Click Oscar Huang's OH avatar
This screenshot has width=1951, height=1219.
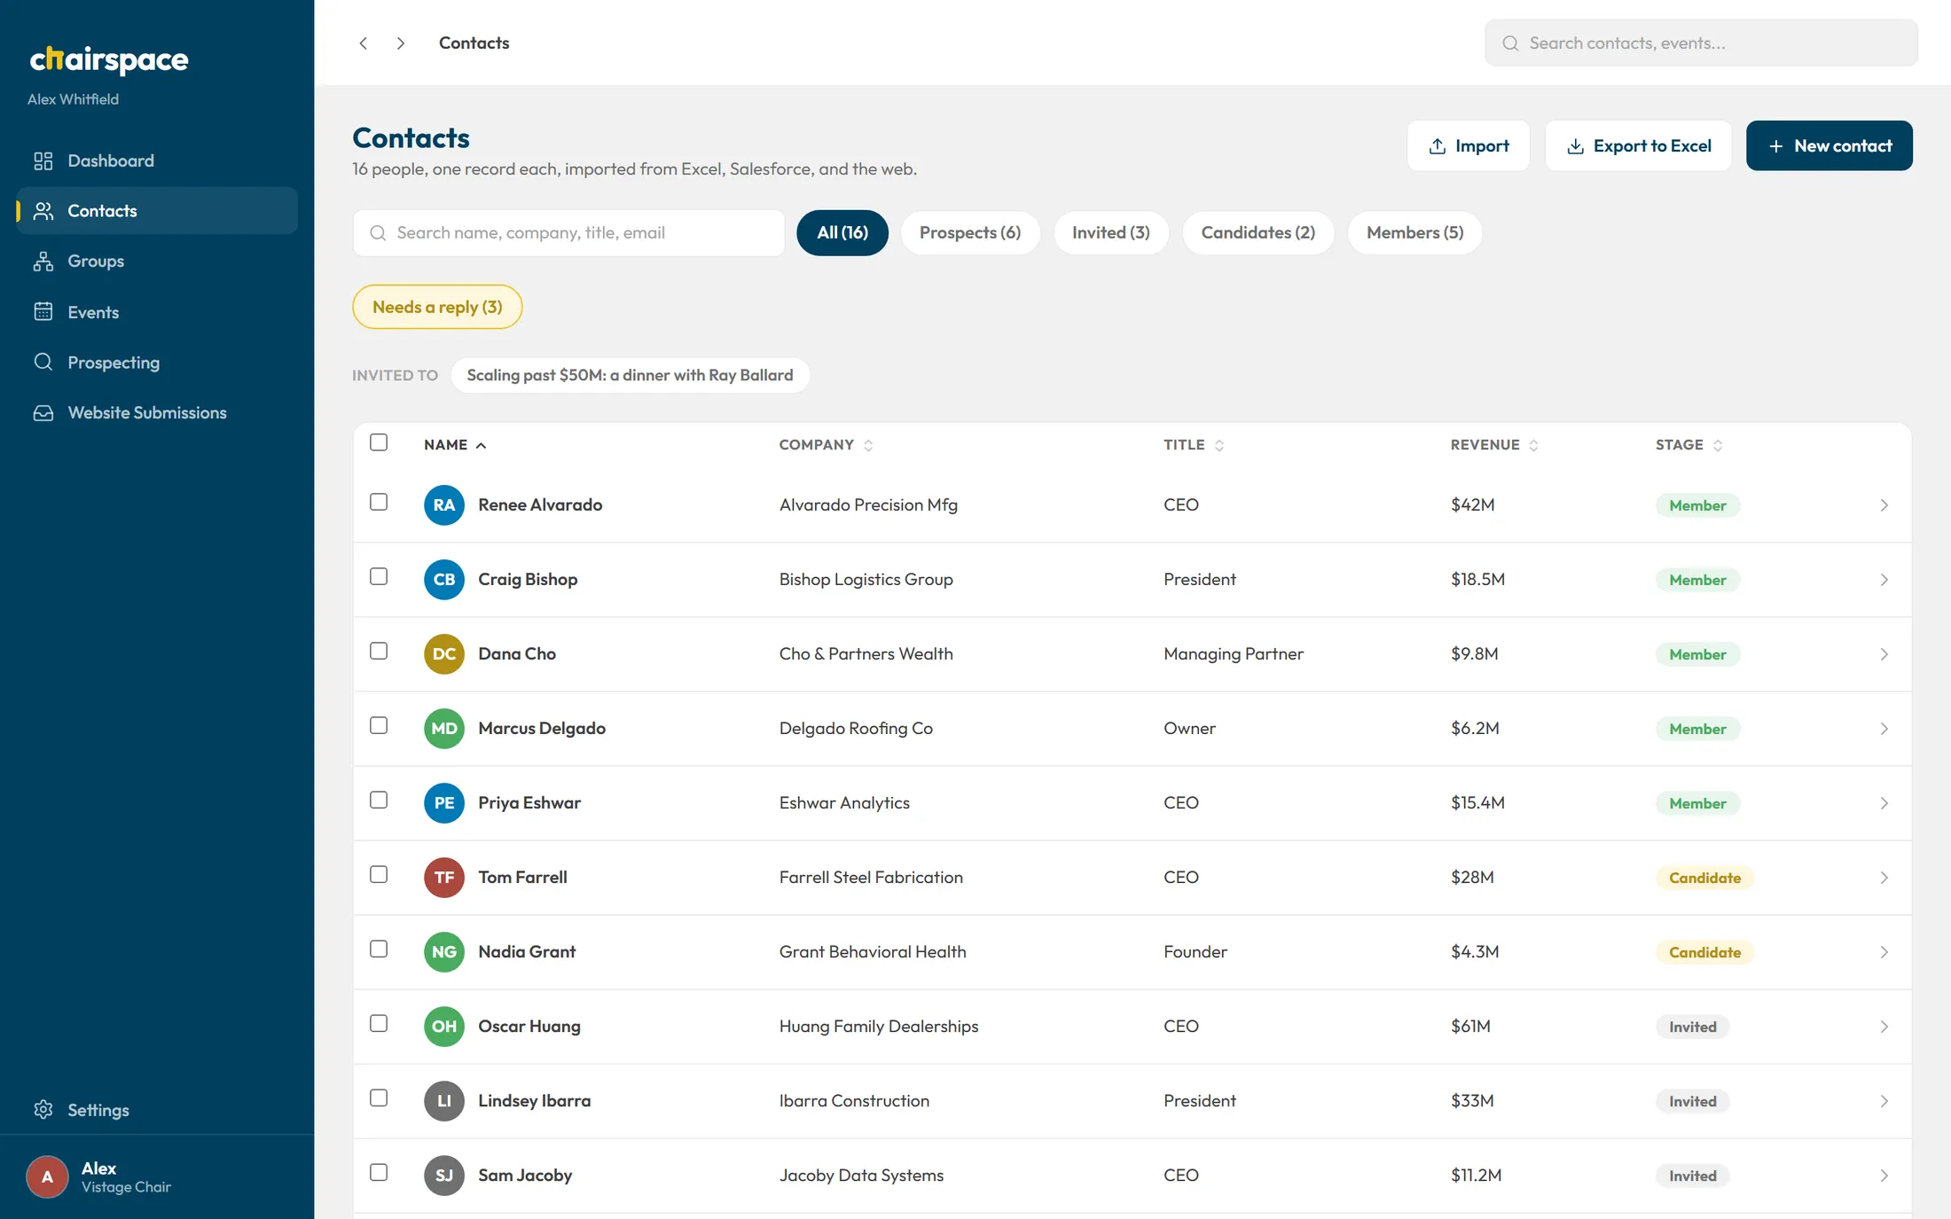(444, 1026)
